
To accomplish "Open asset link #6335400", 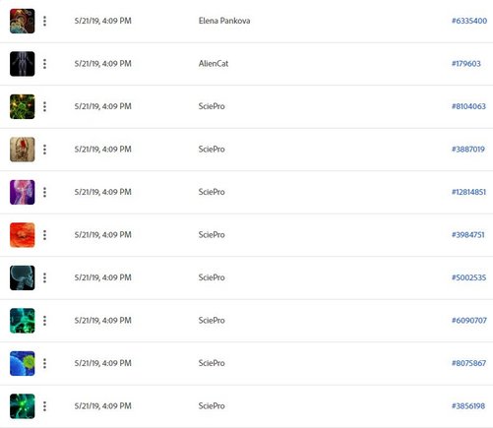I will click(x=469, y=21).
